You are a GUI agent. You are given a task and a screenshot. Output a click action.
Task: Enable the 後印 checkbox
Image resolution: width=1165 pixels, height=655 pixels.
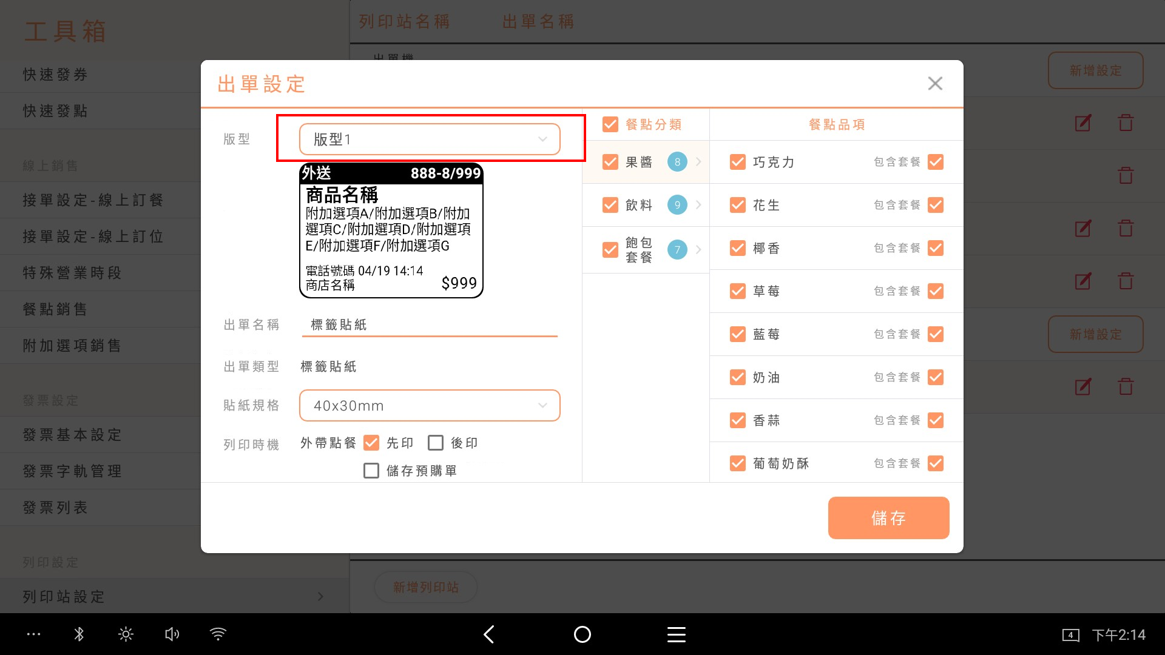(435, 443)
